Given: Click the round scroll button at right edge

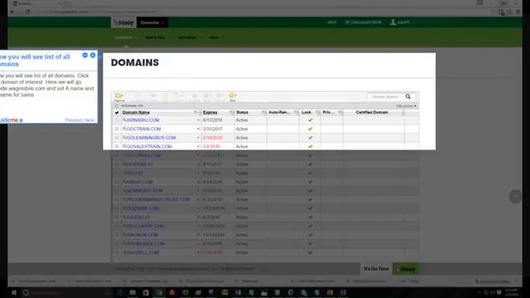Looking at the screenshot, I should [x=515, y=196].
